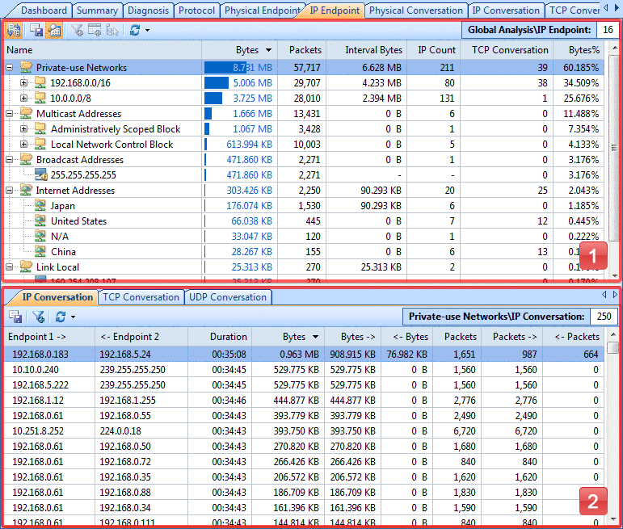
Task: Collapse the Private-use Networks node
Action: tap(10, 68)
